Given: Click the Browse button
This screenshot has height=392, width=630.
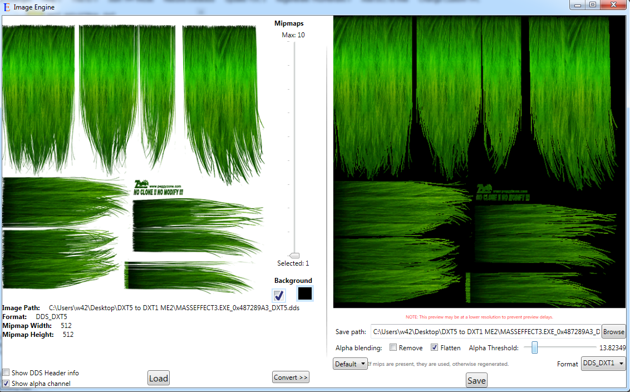Looking at the screenshot, I should pos(613,332).
